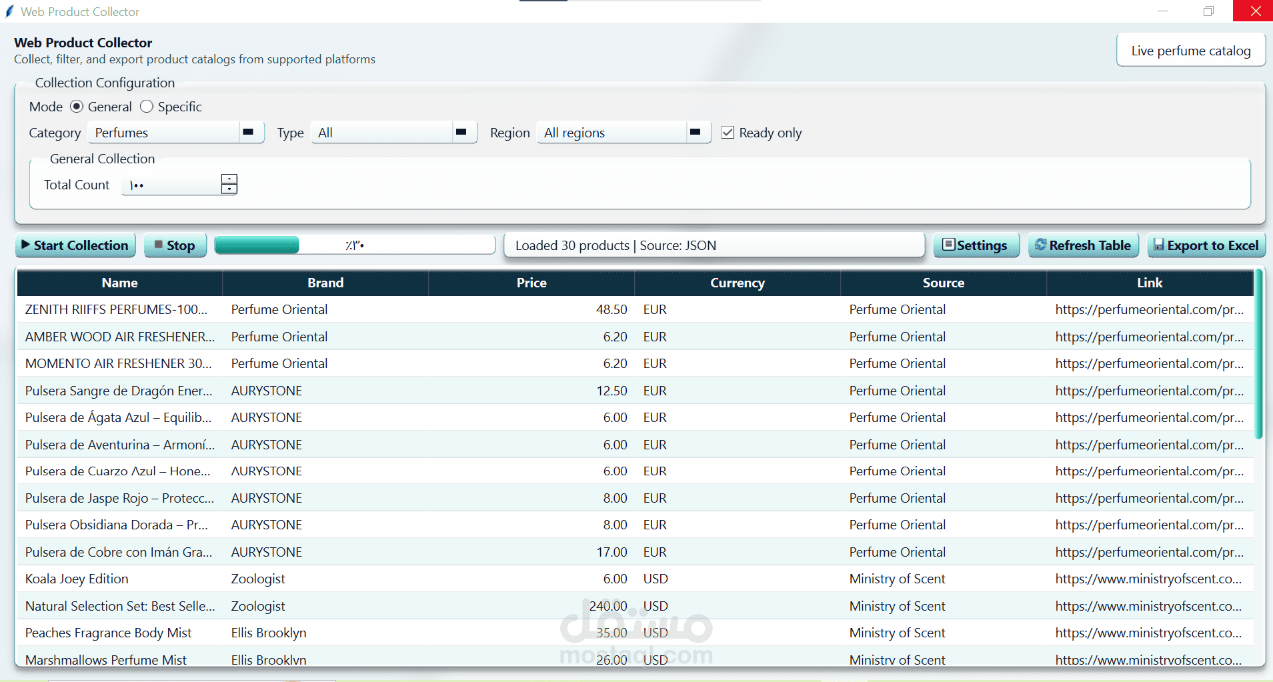Image resolution: width=1273 pixels, height=682 pixels.
Task: Minimize the Web Product Collector window
Action: pyautogui.click(x=1162, y=11)
